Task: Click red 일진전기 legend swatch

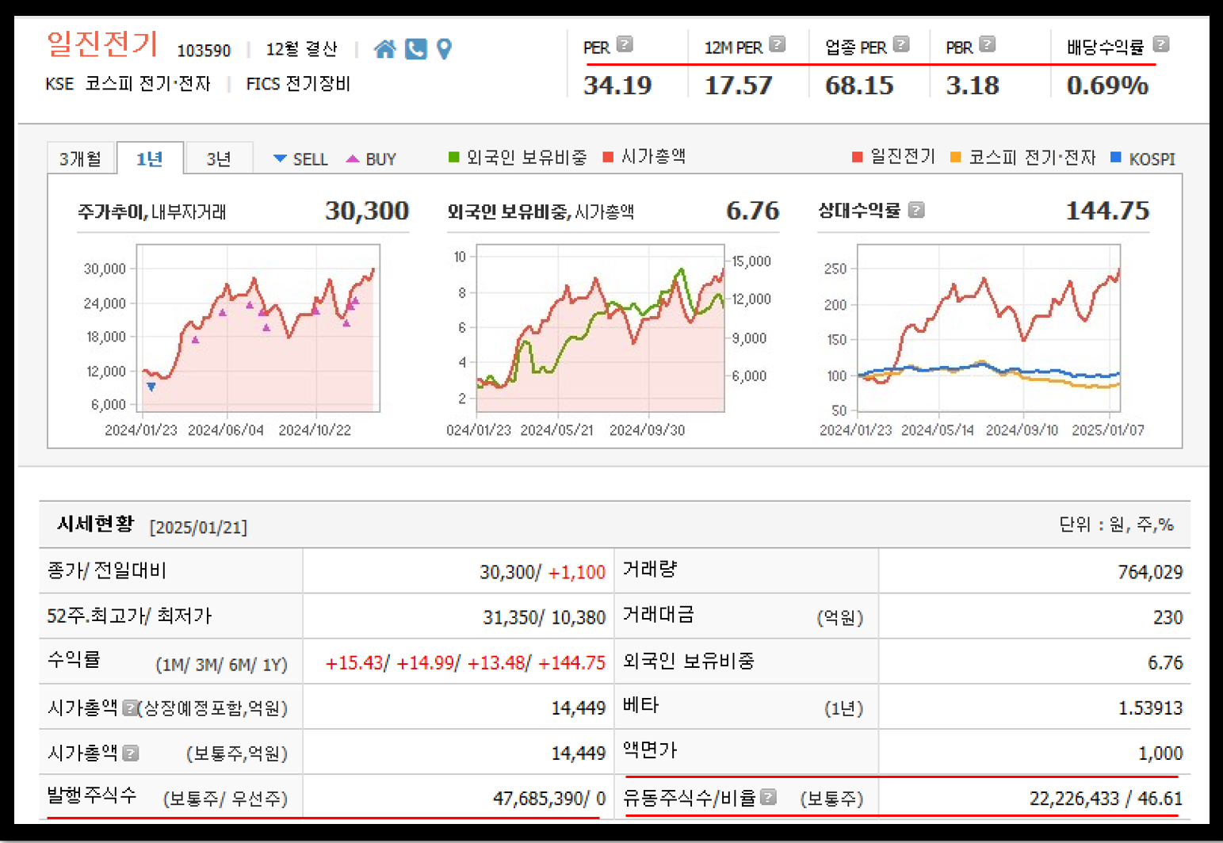Action: (857, 157)
